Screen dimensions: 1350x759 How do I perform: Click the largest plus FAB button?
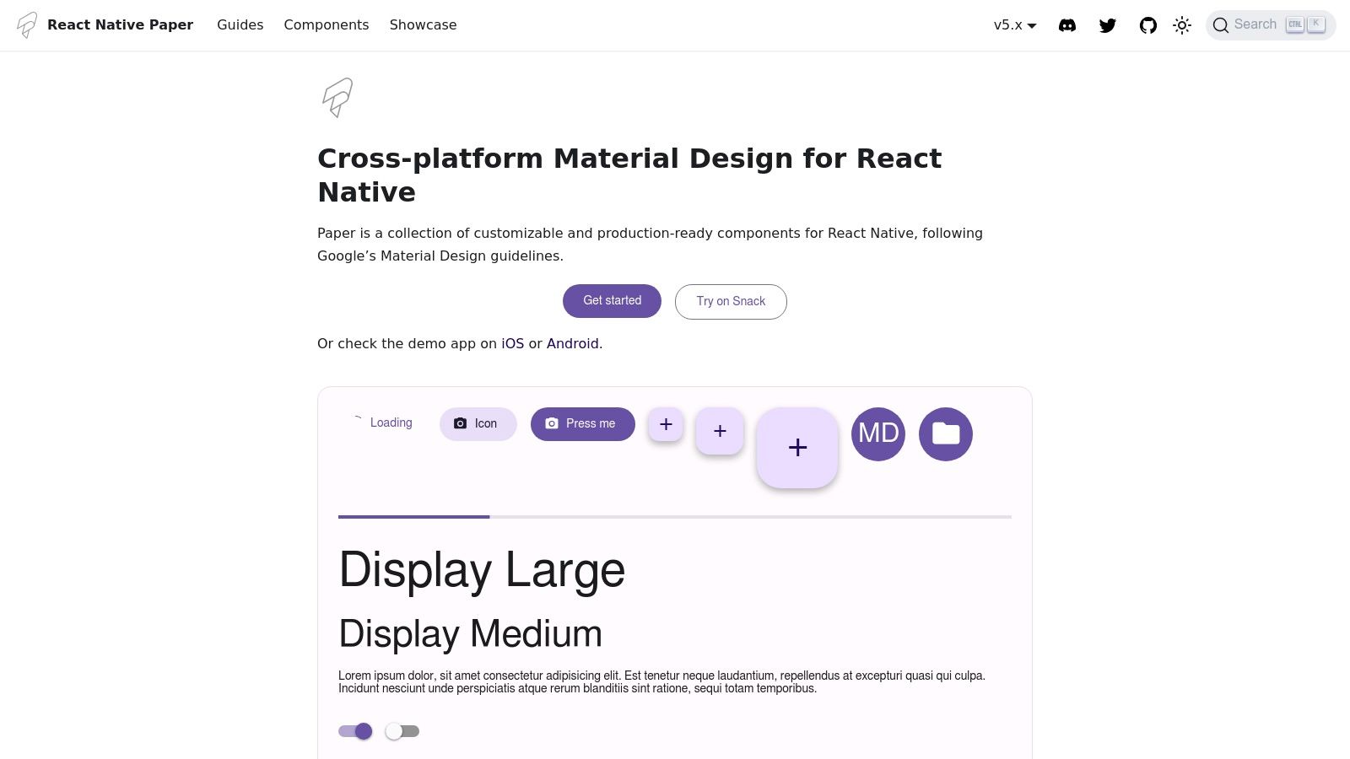click(797, 448)
